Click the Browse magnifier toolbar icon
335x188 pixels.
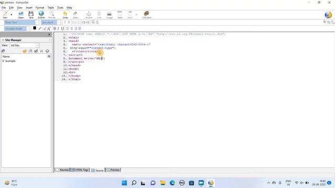pyautogui.click(x=52, y=15)
